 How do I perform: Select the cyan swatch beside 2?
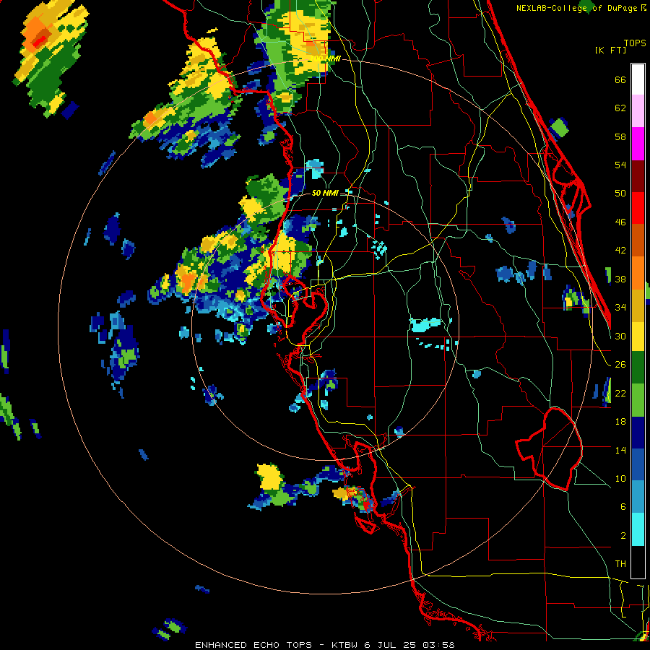coord(638,529)
